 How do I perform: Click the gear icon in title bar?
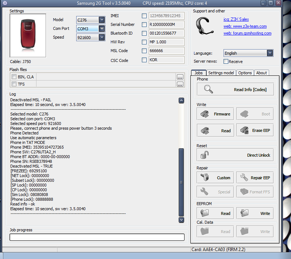click(5, 3)
